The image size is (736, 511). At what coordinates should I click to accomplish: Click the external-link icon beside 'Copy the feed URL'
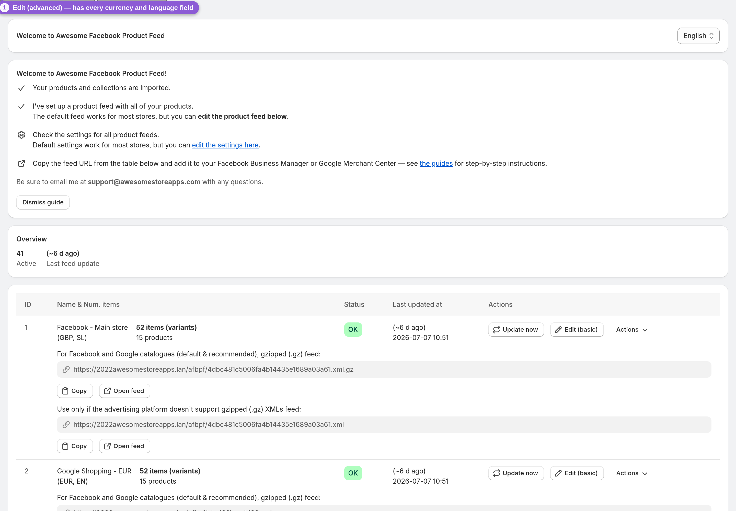[21, 164]
